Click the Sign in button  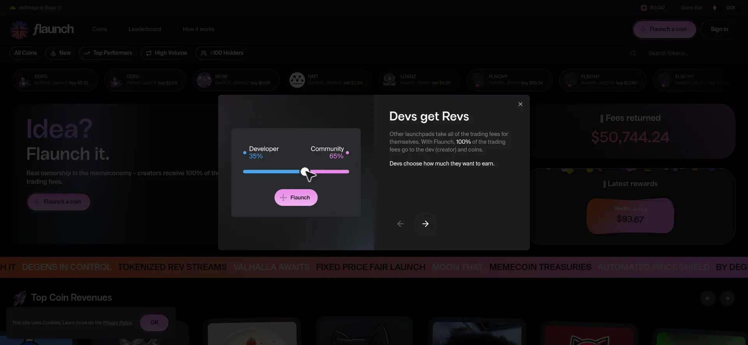point(719,30)
